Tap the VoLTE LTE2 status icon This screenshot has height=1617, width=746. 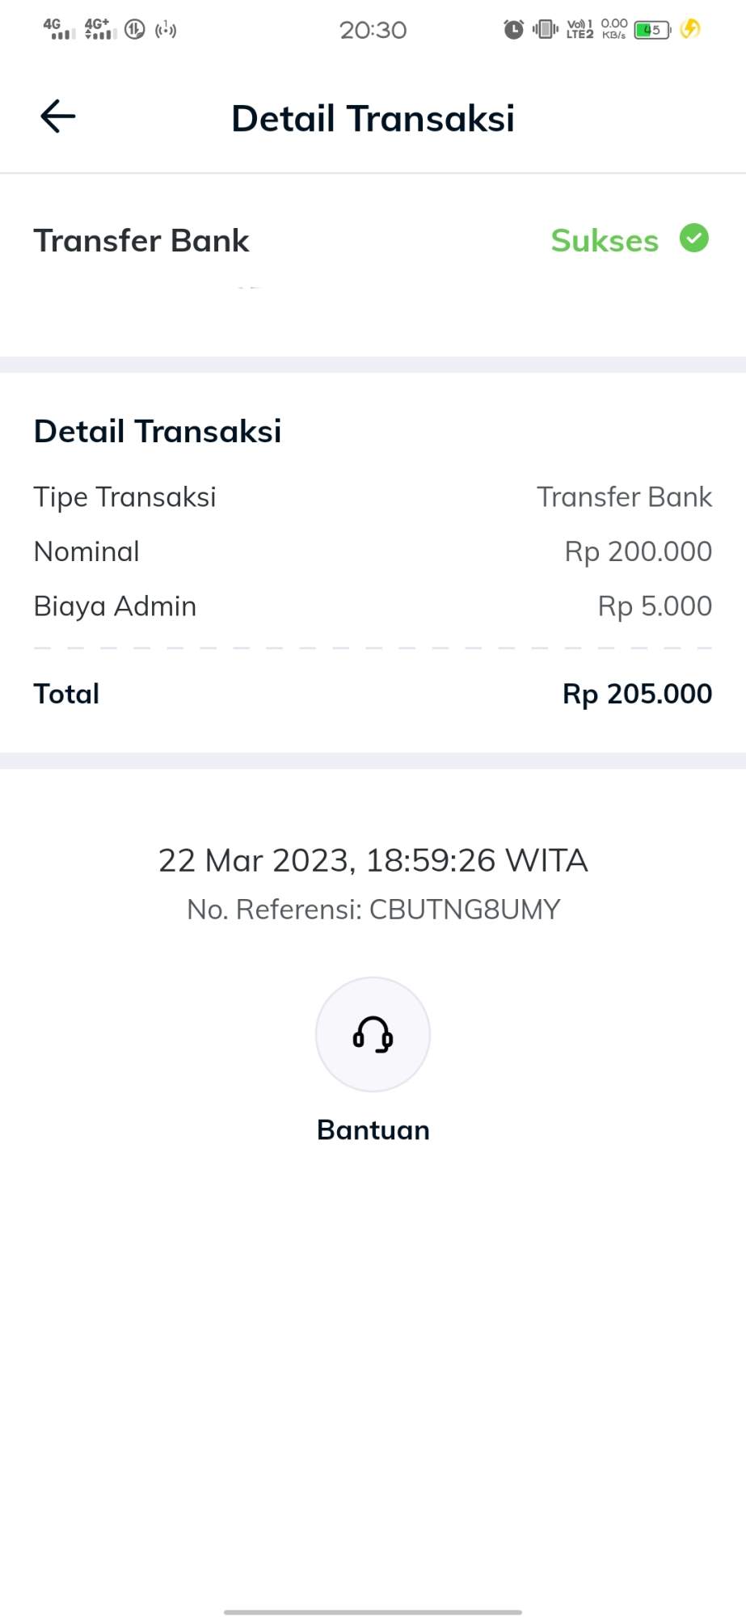tap(580, 30)
